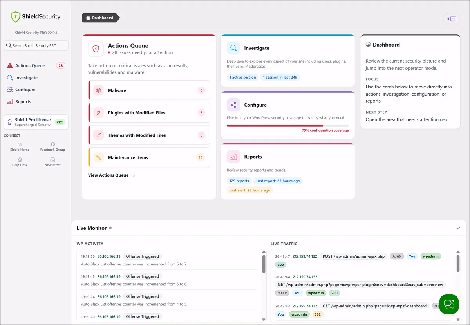Click the 302 status code tag
470x325 pixels.
tap(318, 314)
